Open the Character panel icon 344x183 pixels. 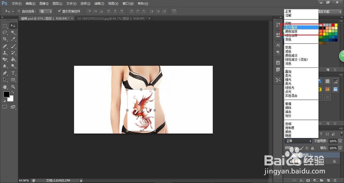tap(278, 45)
